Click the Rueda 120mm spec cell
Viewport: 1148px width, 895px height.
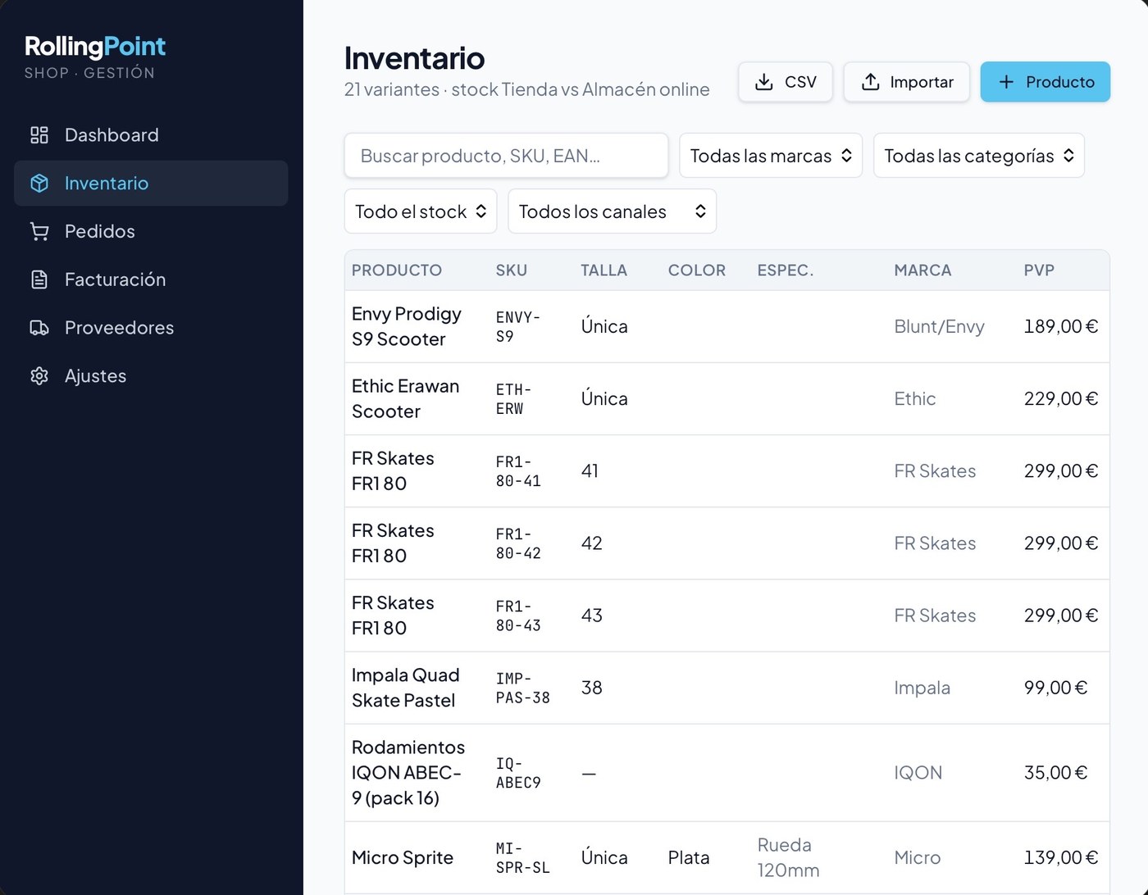coord(788,858)
